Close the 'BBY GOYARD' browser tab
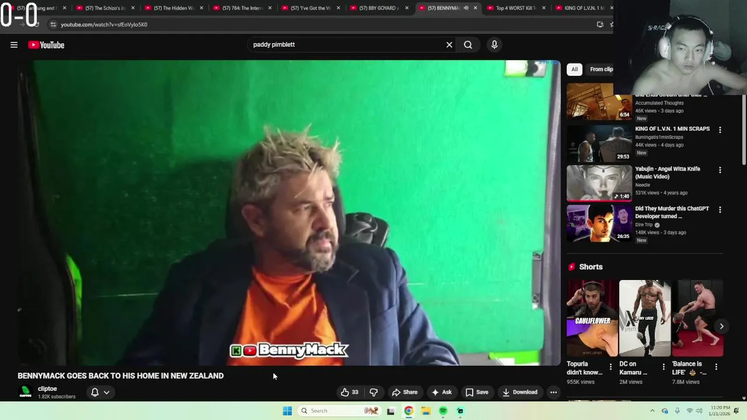The height and width of the screenshot is (420, 747). (407, 8)
